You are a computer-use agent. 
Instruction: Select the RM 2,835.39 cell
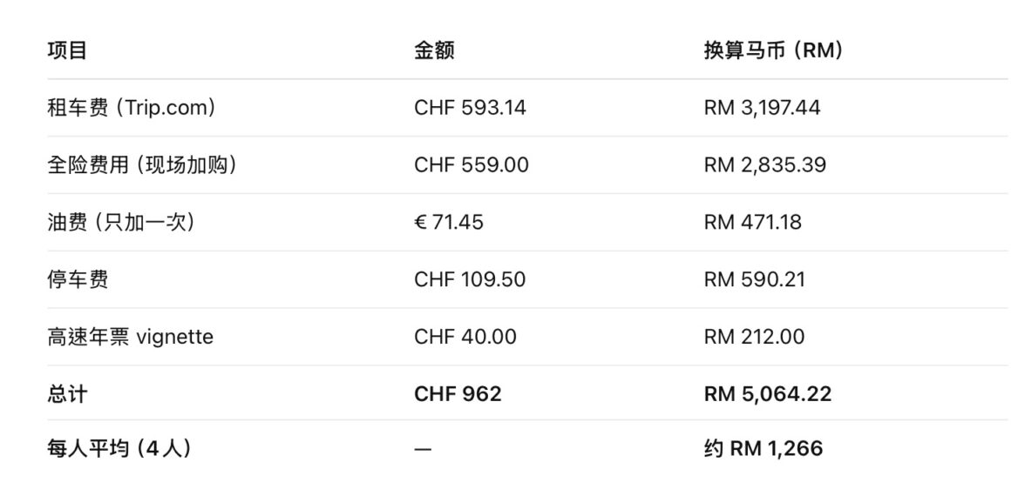pos(764,165)
